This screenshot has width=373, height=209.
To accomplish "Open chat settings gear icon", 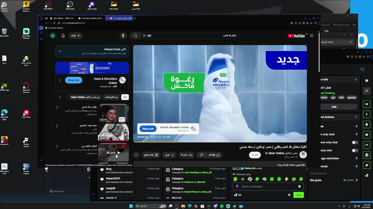I will coord(289,195).
